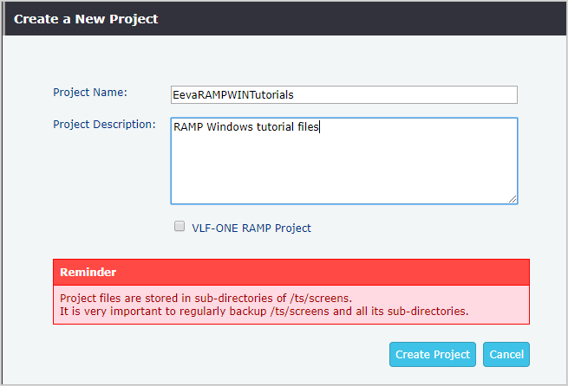
Task: Click the 'Create a New Project' title text
Action: coord(86,18)
